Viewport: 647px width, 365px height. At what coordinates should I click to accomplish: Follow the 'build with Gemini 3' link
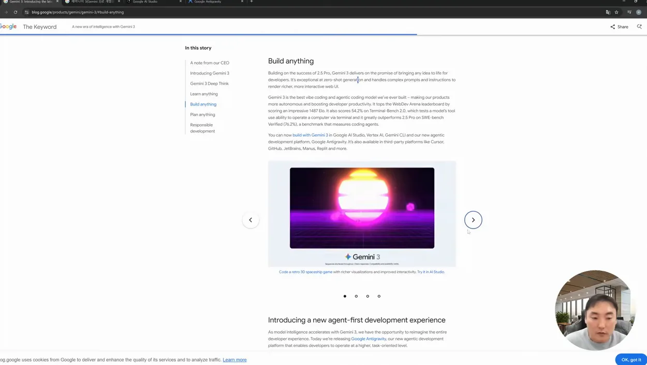310,135
